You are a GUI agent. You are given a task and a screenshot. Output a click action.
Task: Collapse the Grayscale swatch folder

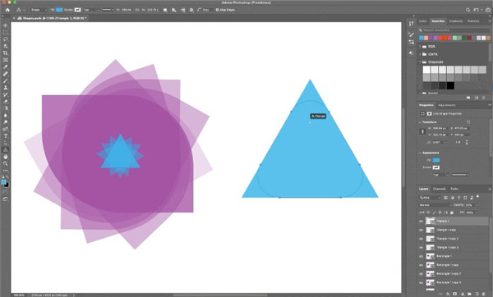421,62
